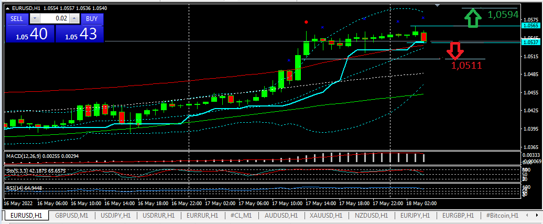543x224 pixels.
Task: Select the #Bitcoin,H1 tab
Action: [502, 216]
